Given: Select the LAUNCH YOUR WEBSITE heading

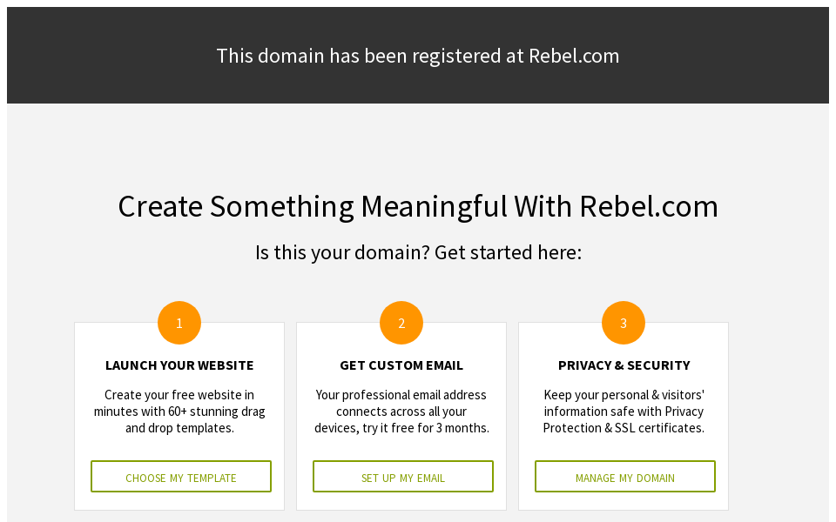Looking at the screenshot, I should pos(179,365).
